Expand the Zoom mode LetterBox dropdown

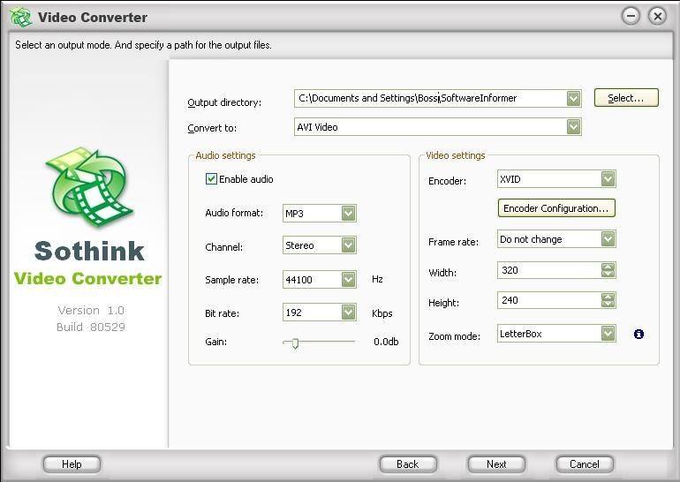click(x=608, y=334)
